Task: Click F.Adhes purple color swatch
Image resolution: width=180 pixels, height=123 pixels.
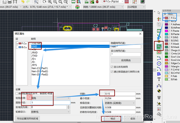Action: point(166,24)
